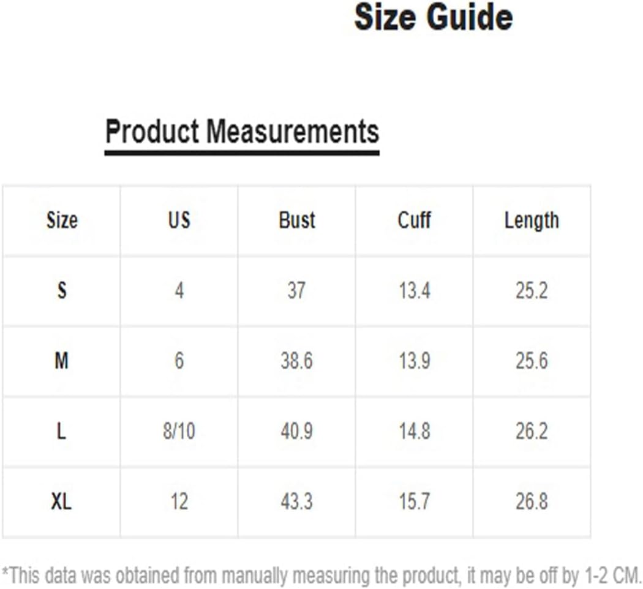Viewport: 643px width, 589px height.
Task: Click the 40.9 bust measurement cell
Action: [296, 432]
